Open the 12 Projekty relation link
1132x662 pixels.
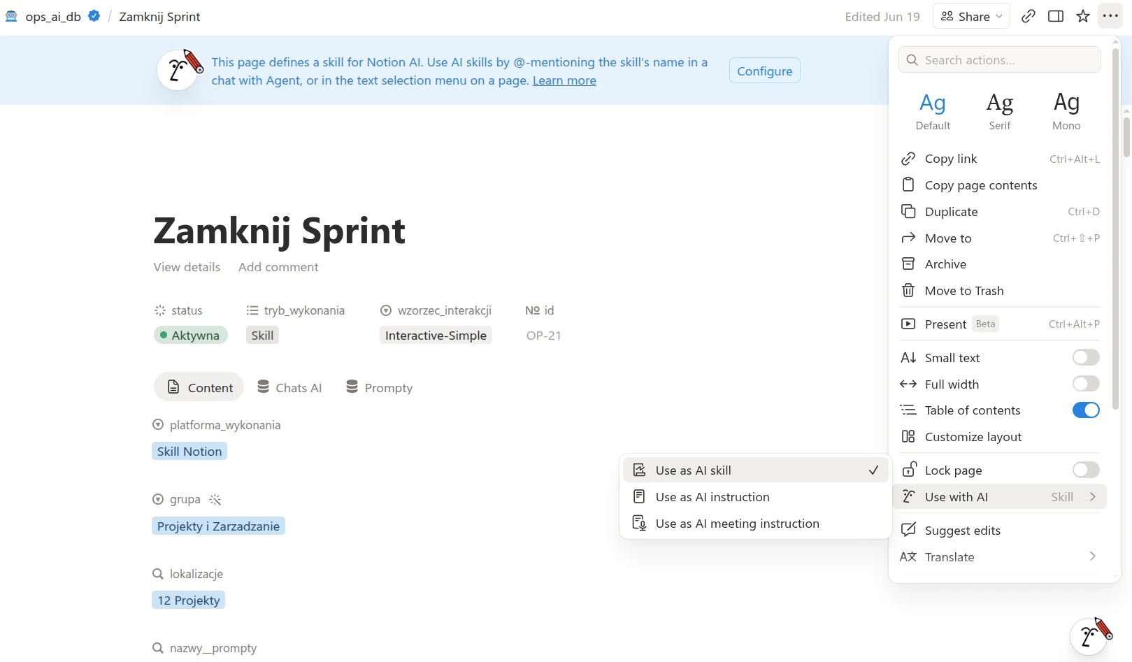coord(189,600)
